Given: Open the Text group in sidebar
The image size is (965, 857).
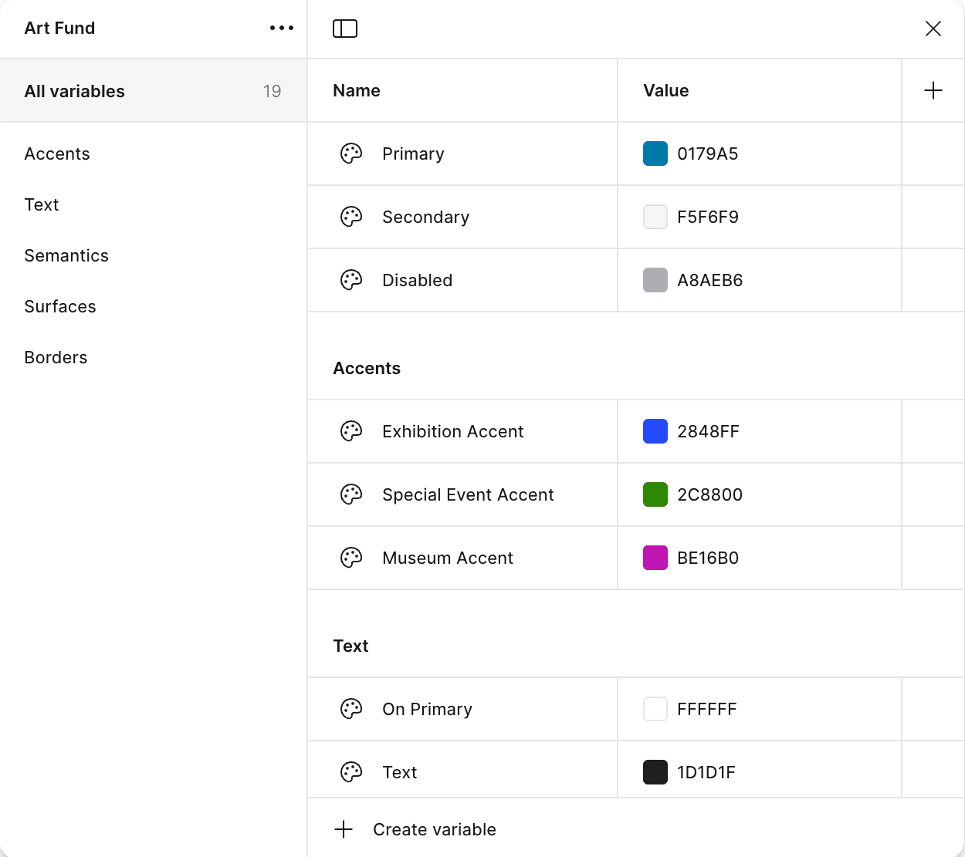Looking at the screenshot, I should 42,204.
